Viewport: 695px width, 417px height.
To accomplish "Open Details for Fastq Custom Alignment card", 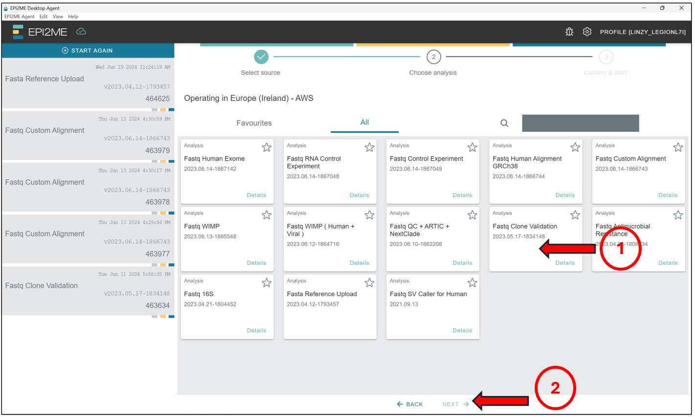I will [668, 195].
